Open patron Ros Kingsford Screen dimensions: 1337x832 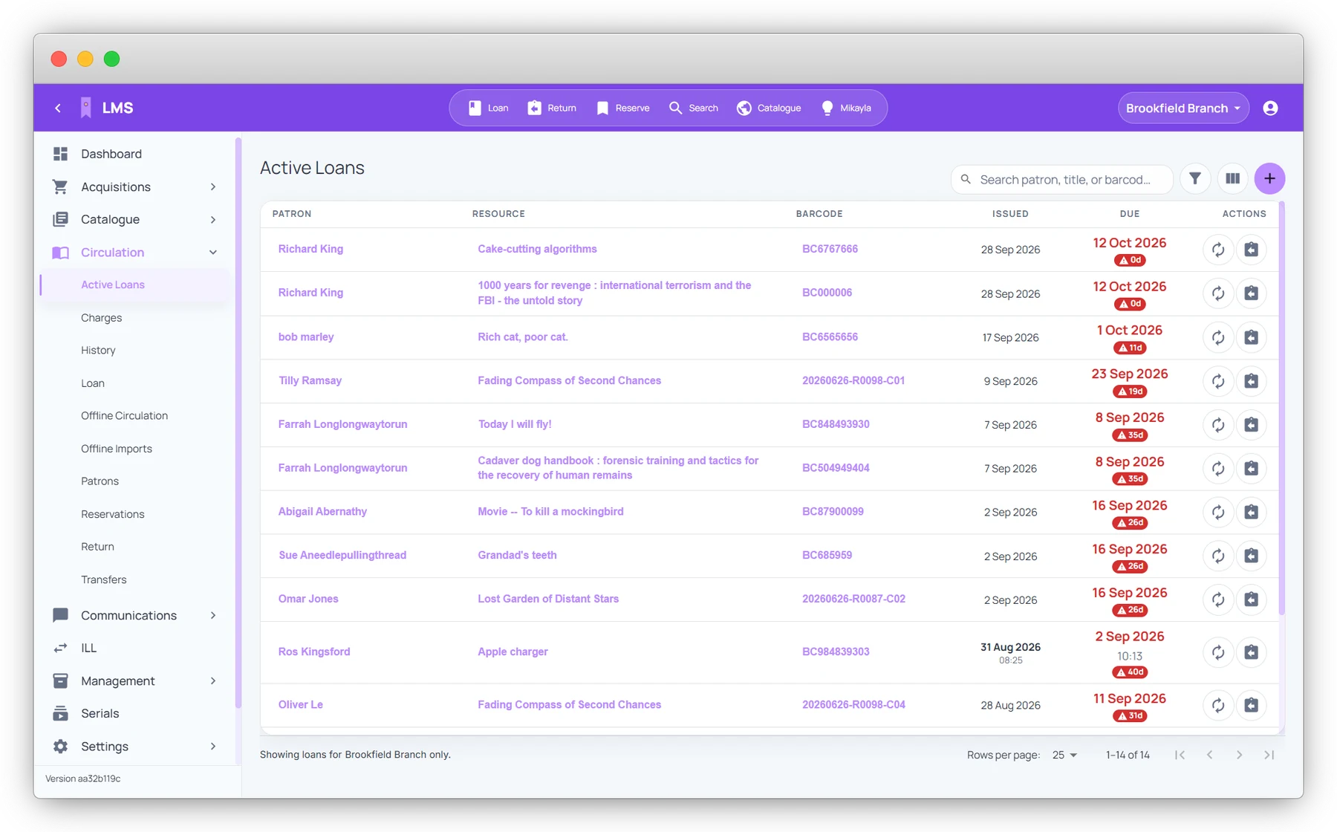click(x=314, y=651)
